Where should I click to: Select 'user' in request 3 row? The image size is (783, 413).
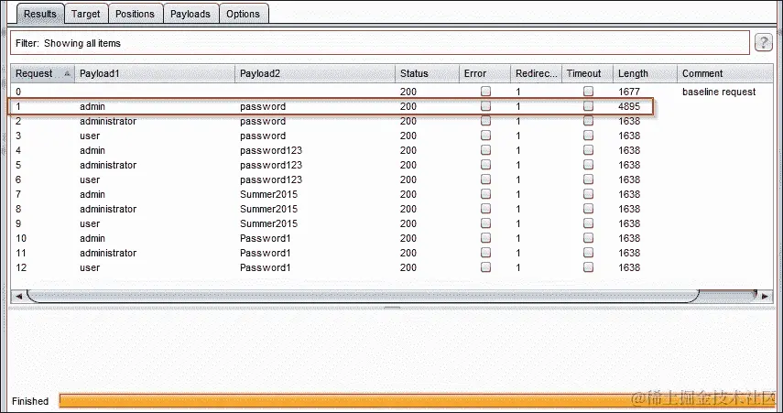(x=90, y=136)
